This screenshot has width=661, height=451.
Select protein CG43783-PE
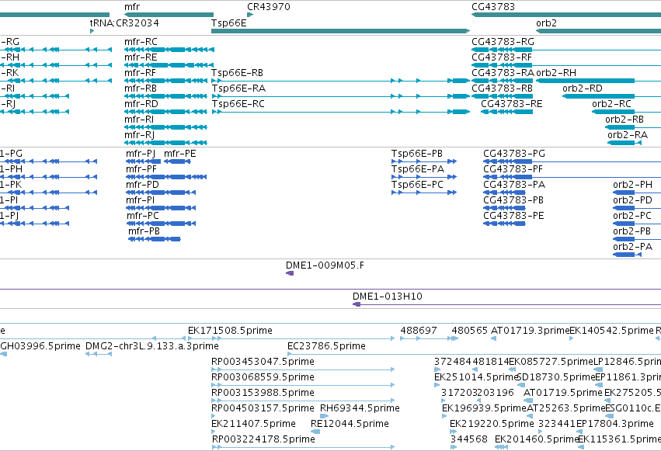(504, 224)
